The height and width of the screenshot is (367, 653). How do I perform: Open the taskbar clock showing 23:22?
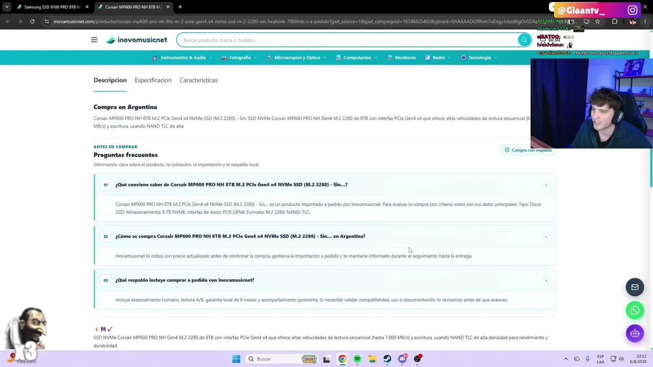click(x=638, y=359)
